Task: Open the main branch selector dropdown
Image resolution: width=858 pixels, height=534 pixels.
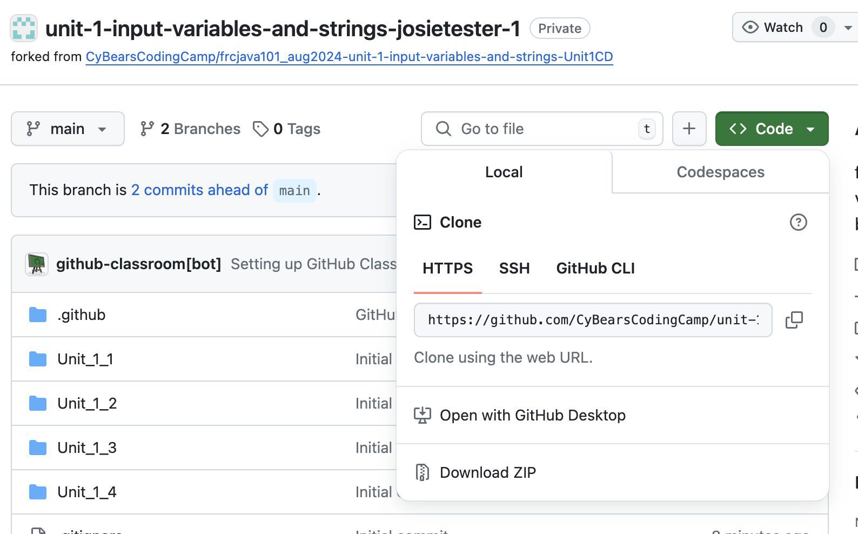Action: (68, 129)
